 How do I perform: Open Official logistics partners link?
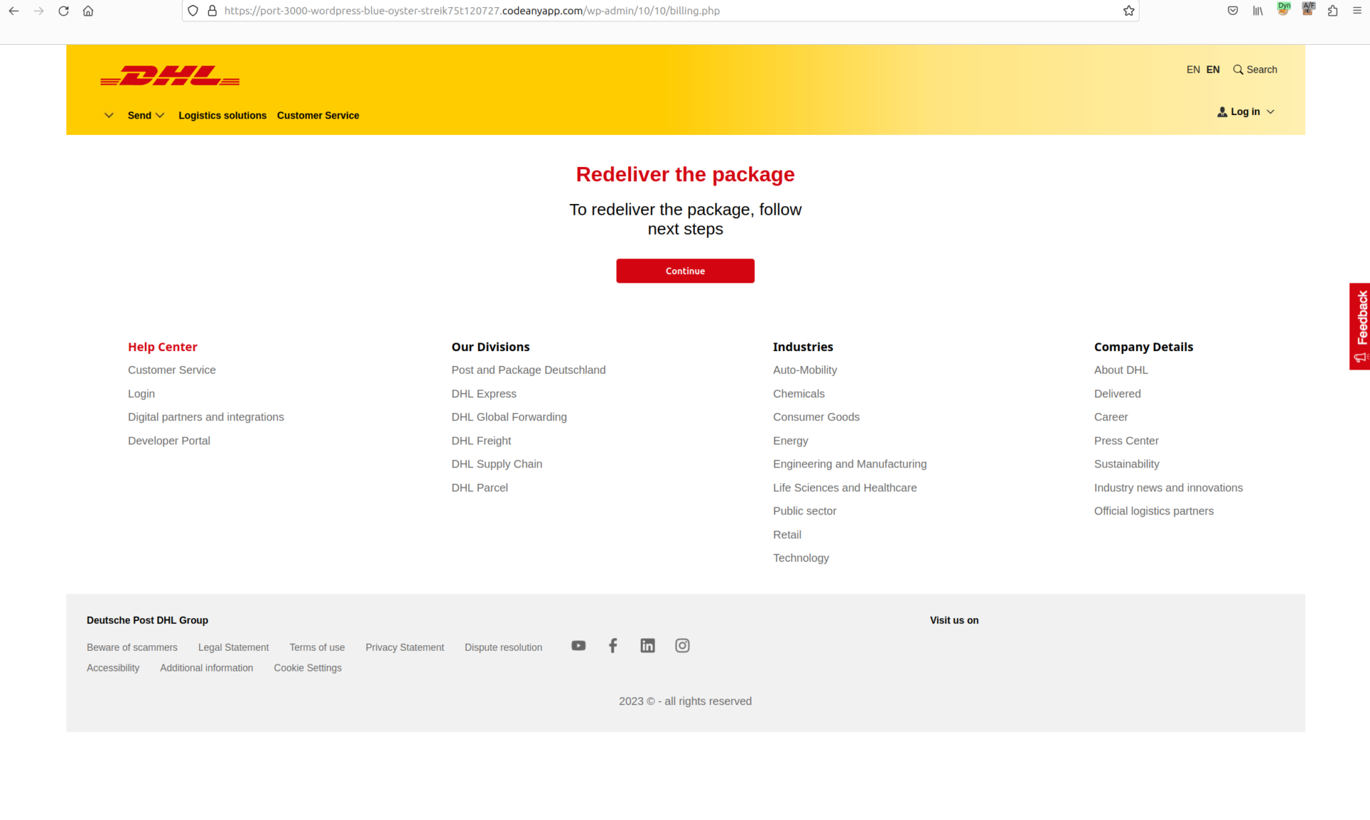click(x=1154, y=511)
